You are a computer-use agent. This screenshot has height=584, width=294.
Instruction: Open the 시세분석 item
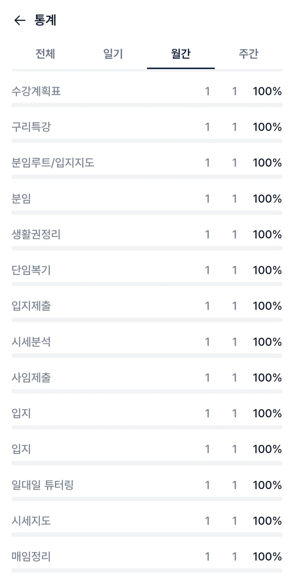[x=31, y=342]
